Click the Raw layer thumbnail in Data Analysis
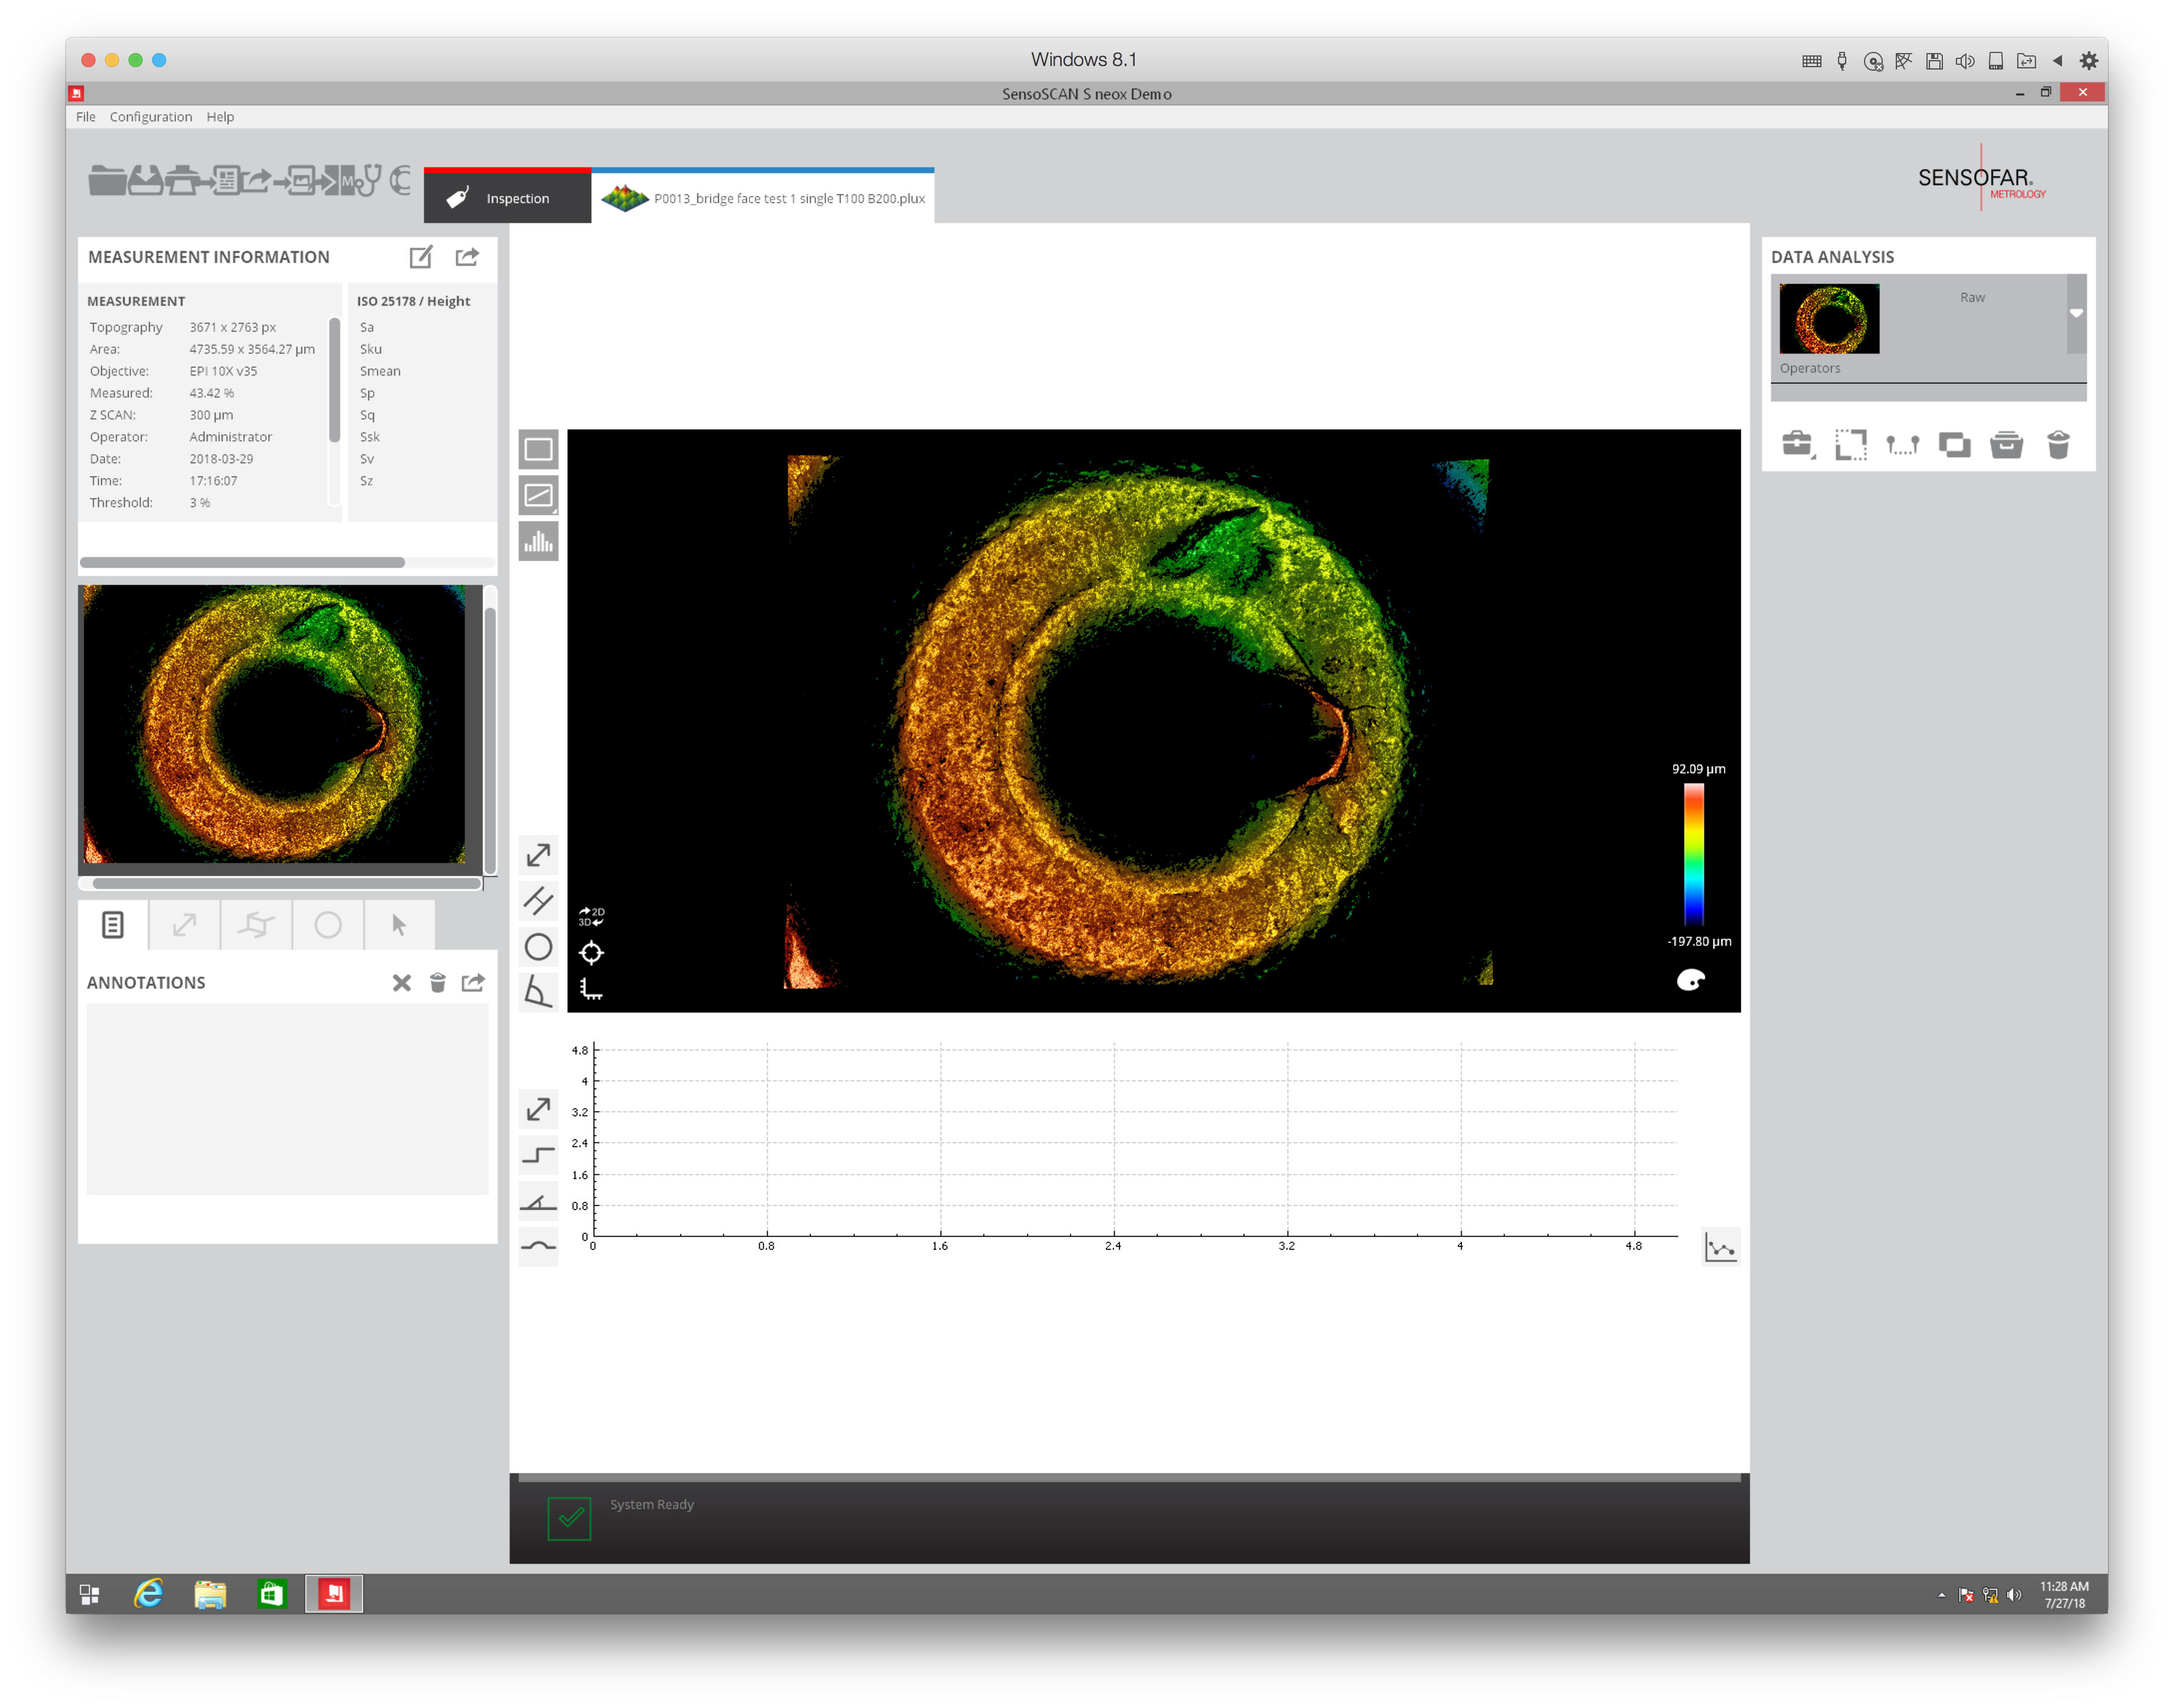2174x1708 pixels. (1828, 319)
